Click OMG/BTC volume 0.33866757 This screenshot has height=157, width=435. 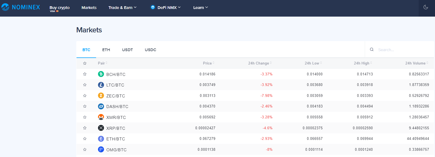pos(419,149)
